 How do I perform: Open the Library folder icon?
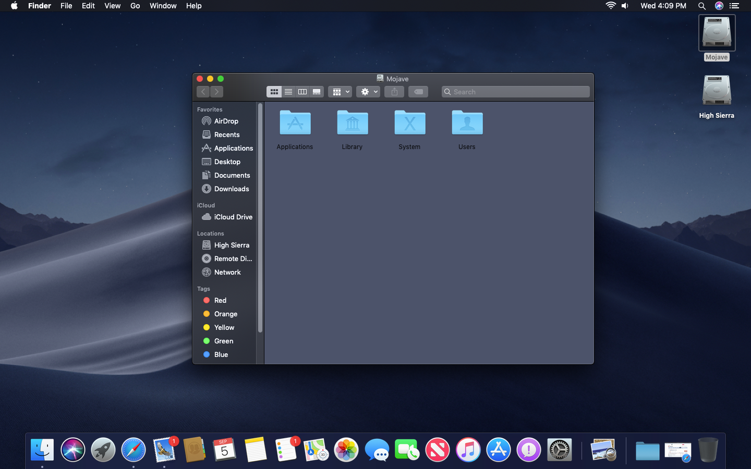click(x=352, y=123)
